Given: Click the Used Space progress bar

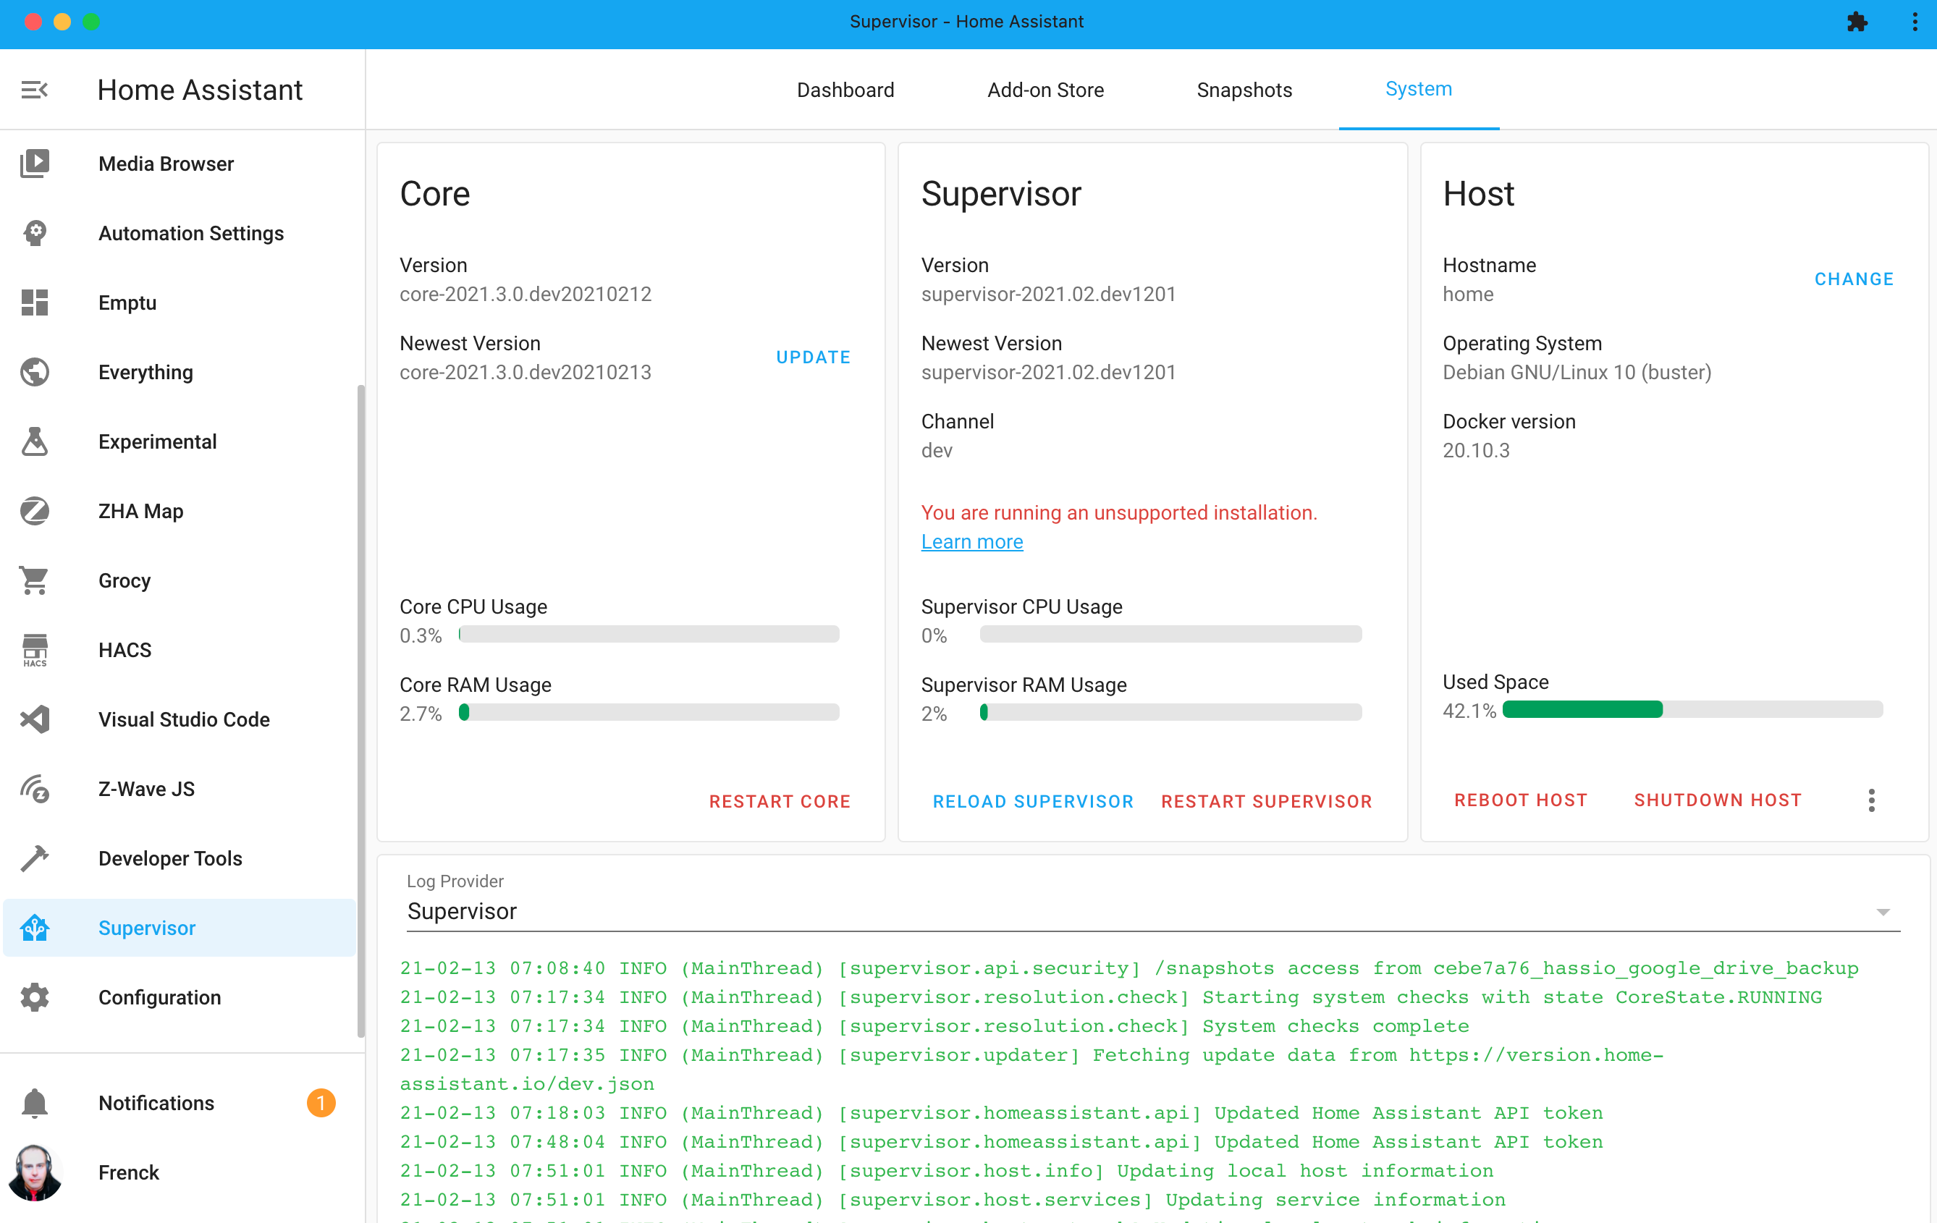Looking at the screenshot, I should [1692, 709].
